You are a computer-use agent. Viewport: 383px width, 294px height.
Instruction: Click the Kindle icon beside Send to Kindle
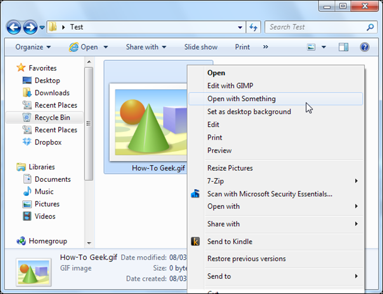pos(195,242)
